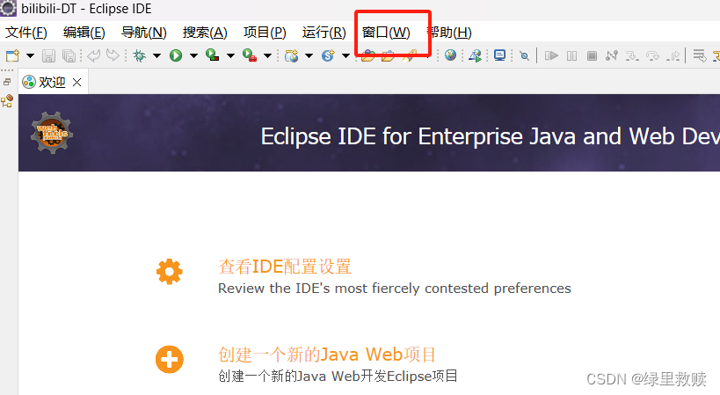Image resolution: width=720 pixels, height=395 pixels.
Task: Click the Suspend pause icon
Action: 571,56
